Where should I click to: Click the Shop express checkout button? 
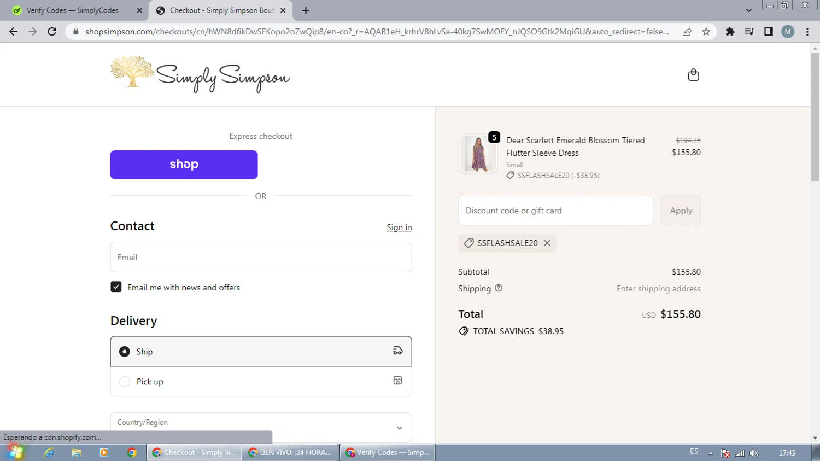(184, 165)
